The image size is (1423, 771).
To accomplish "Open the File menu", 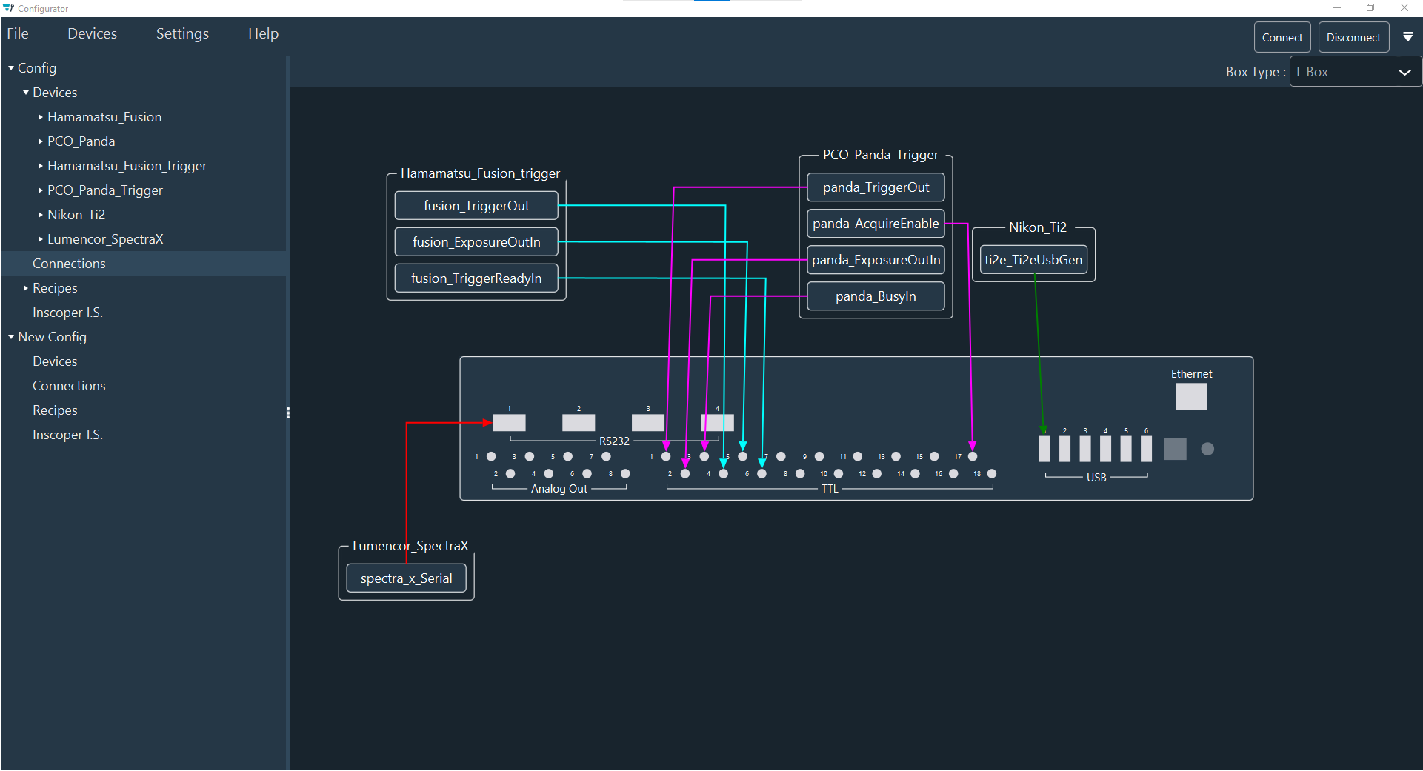I will (17, 33).
